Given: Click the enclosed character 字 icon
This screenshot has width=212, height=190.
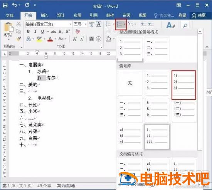Looking at the screenshot, I should coord(99,39).
